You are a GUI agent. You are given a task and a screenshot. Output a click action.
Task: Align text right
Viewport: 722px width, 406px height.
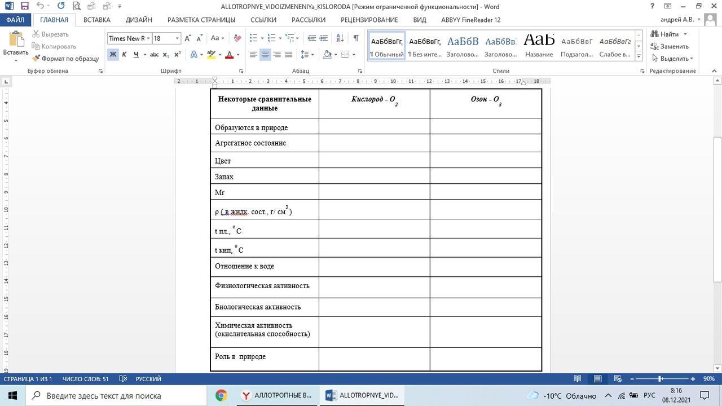pos(277,55)
